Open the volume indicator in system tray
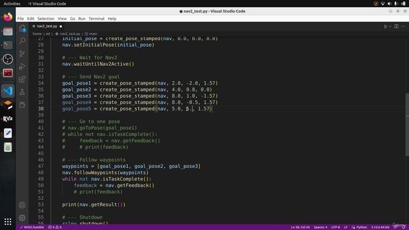 point(389,4)
